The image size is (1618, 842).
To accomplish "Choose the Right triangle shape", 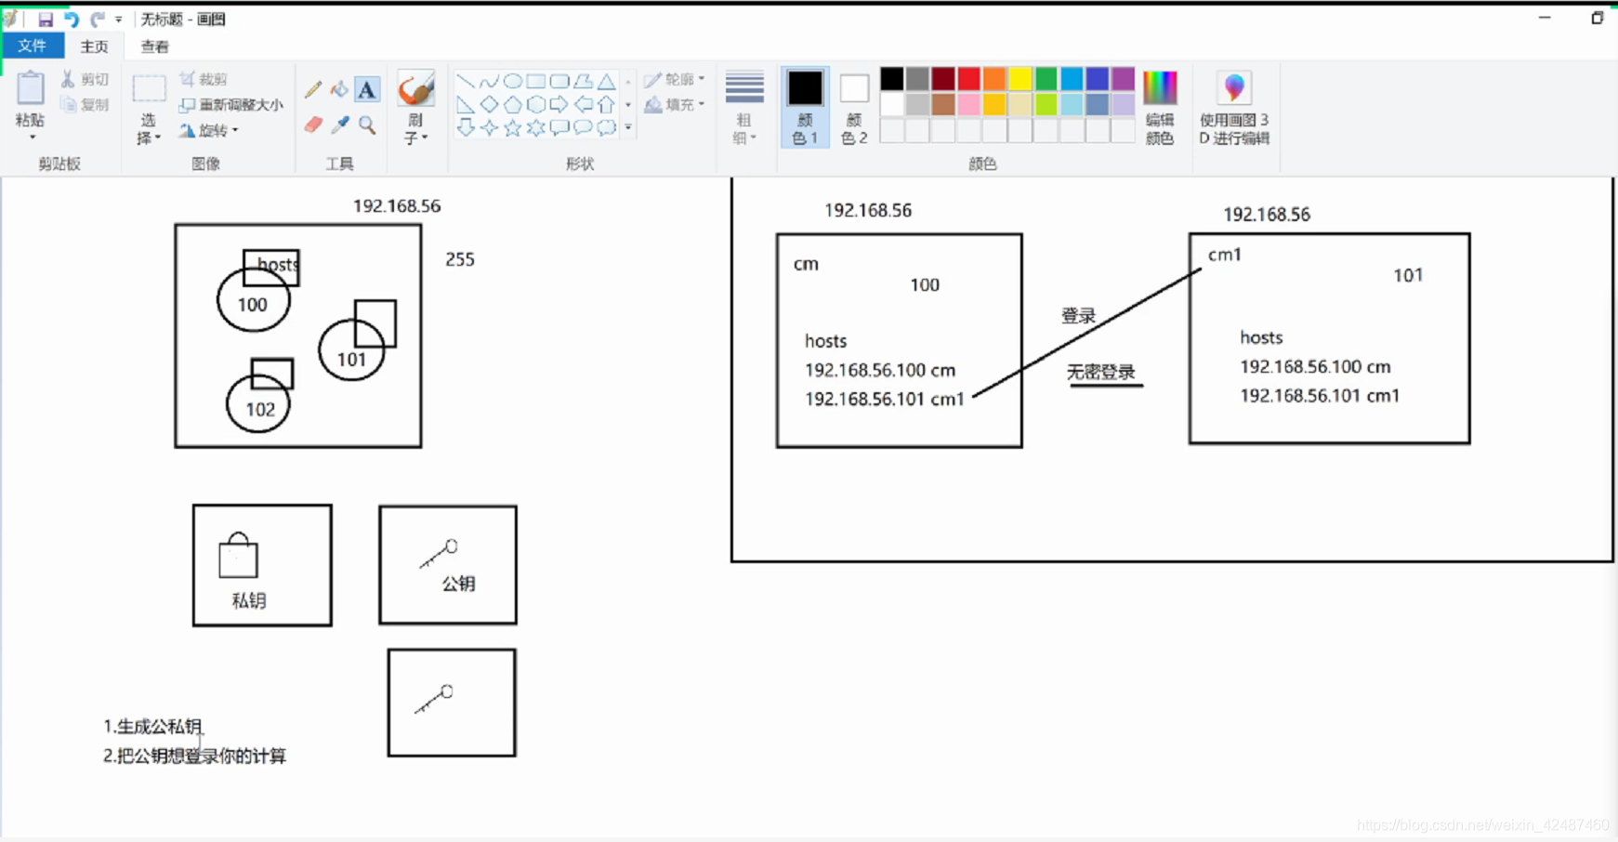I will coord(466,104).
